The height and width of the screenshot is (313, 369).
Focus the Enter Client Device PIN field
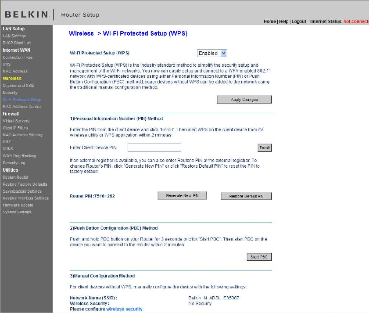tap(154, 148)
